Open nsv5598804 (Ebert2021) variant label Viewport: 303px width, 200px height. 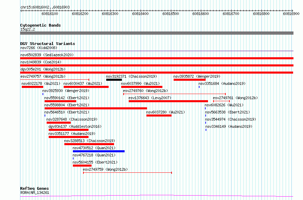[67, 105]
